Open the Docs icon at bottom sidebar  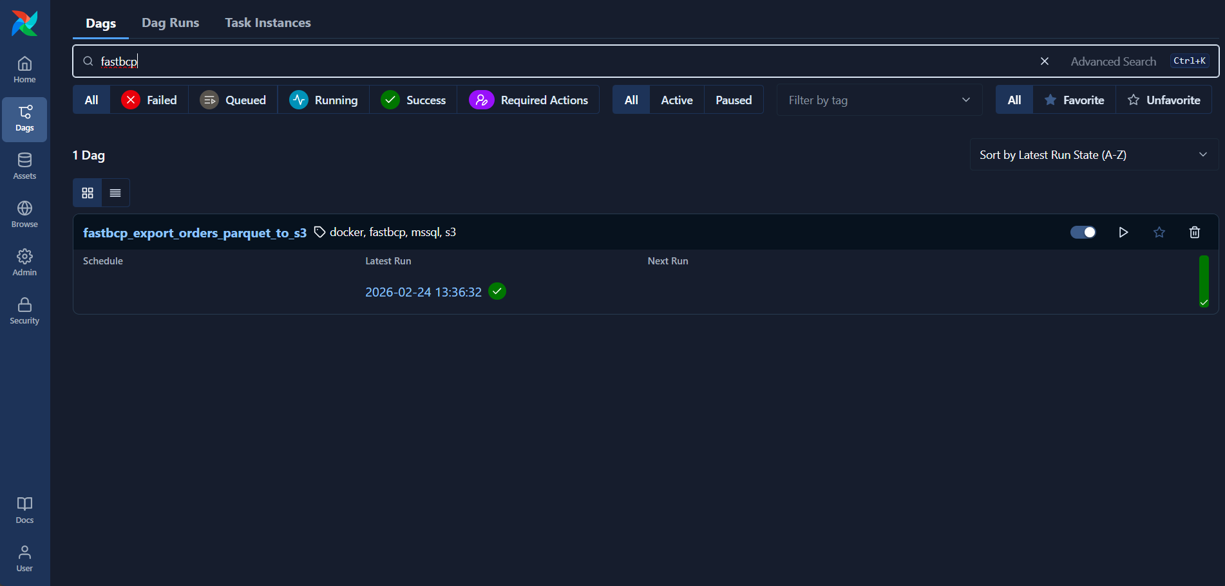(24, 509)
